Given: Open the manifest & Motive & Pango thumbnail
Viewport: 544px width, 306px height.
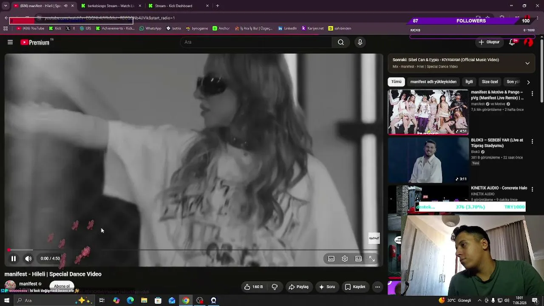Looking at the screenshot, I should (428, 112).
